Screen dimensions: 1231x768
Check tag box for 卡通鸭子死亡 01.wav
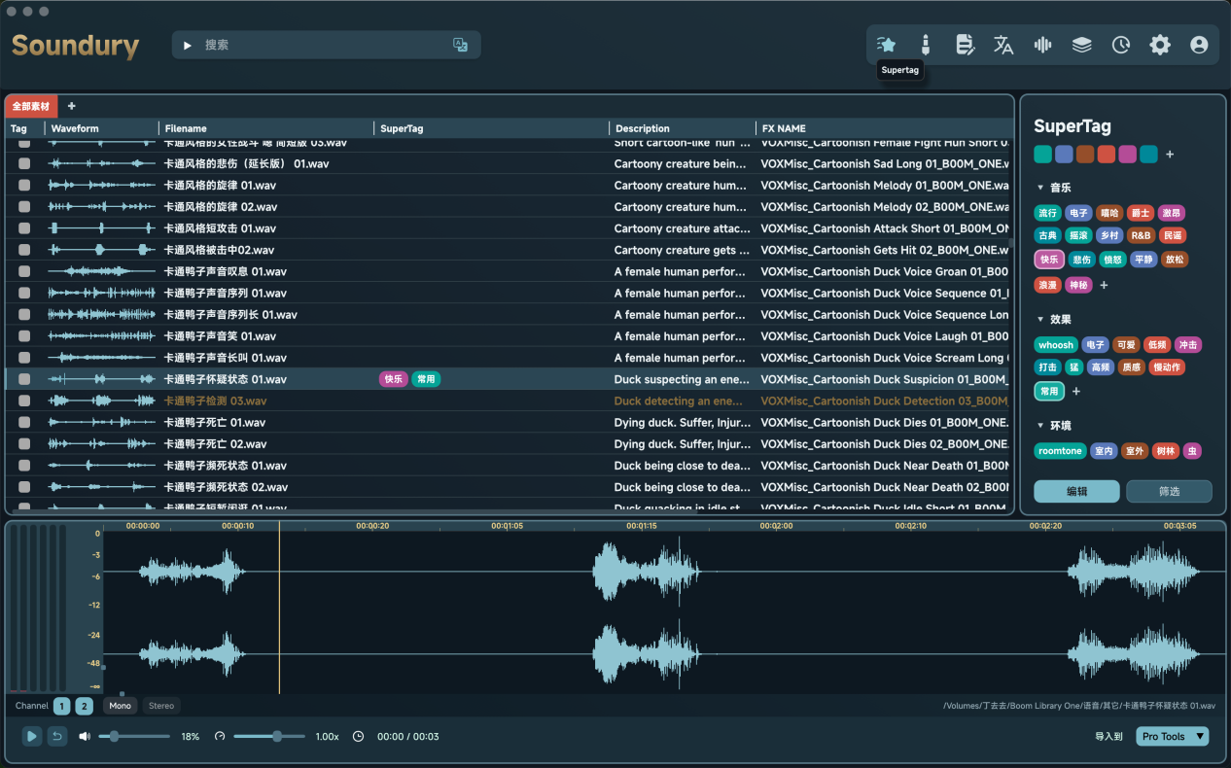[24, 422]
